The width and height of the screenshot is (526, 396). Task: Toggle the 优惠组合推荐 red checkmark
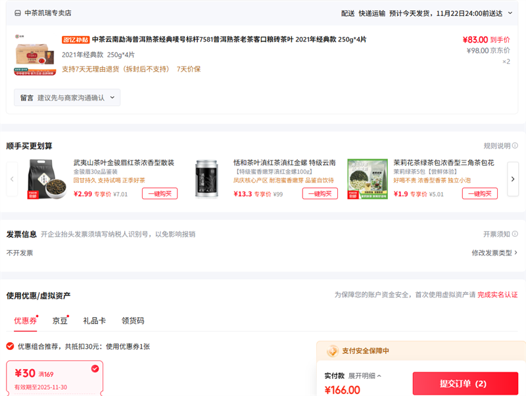[10, 346]
